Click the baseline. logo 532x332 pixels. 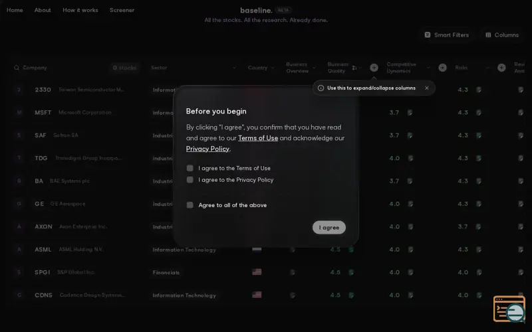[x=256, y=10]
